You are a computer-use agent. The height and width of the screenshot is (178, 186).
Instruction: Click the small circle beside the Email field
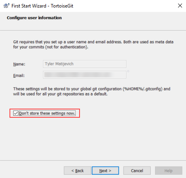point(128,71)
